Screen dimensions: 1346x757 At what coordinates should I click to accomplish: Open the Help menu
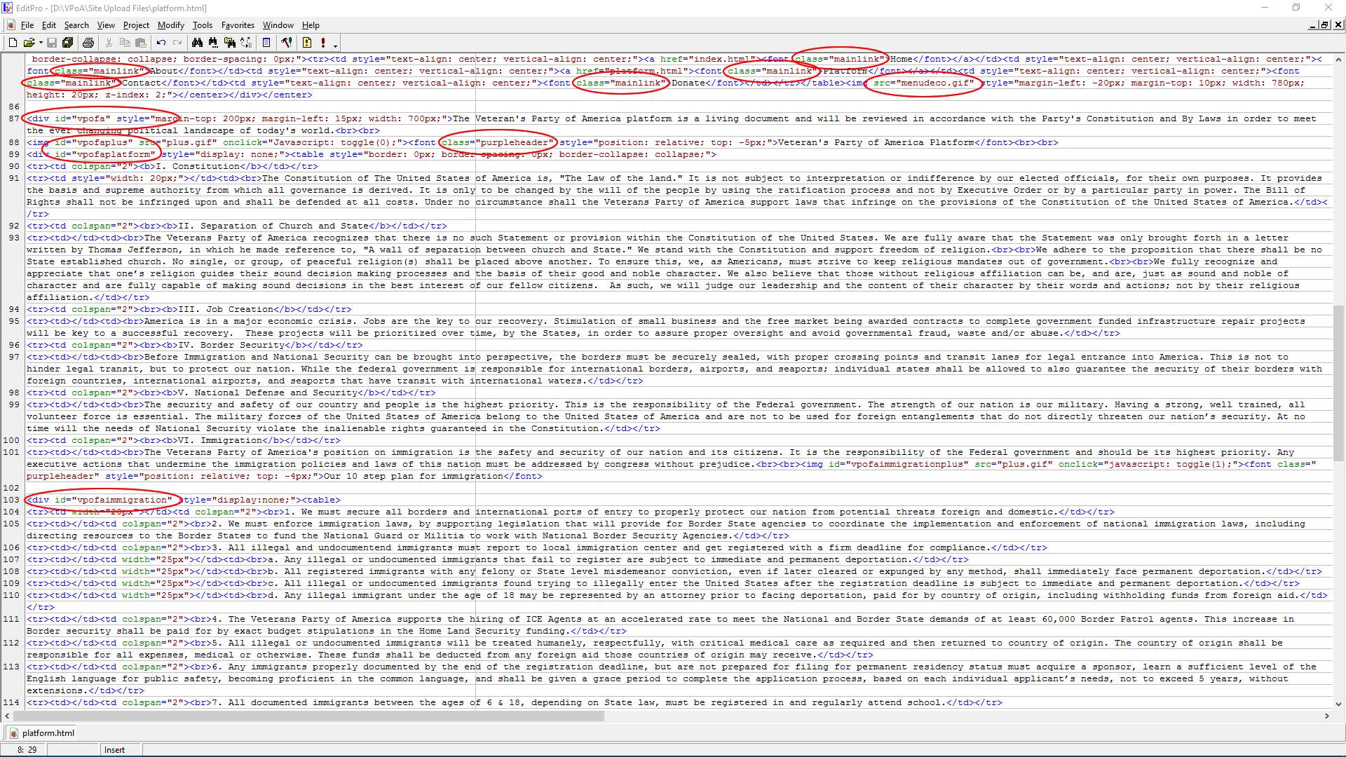coord(311,25)
